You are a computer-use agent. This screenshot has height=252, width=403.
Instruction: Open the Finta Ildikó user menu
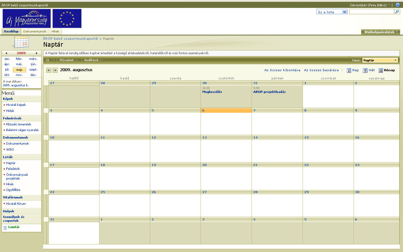coord(370,5)
